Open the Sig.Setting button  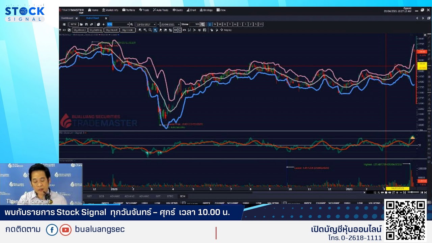pos(96,30)
